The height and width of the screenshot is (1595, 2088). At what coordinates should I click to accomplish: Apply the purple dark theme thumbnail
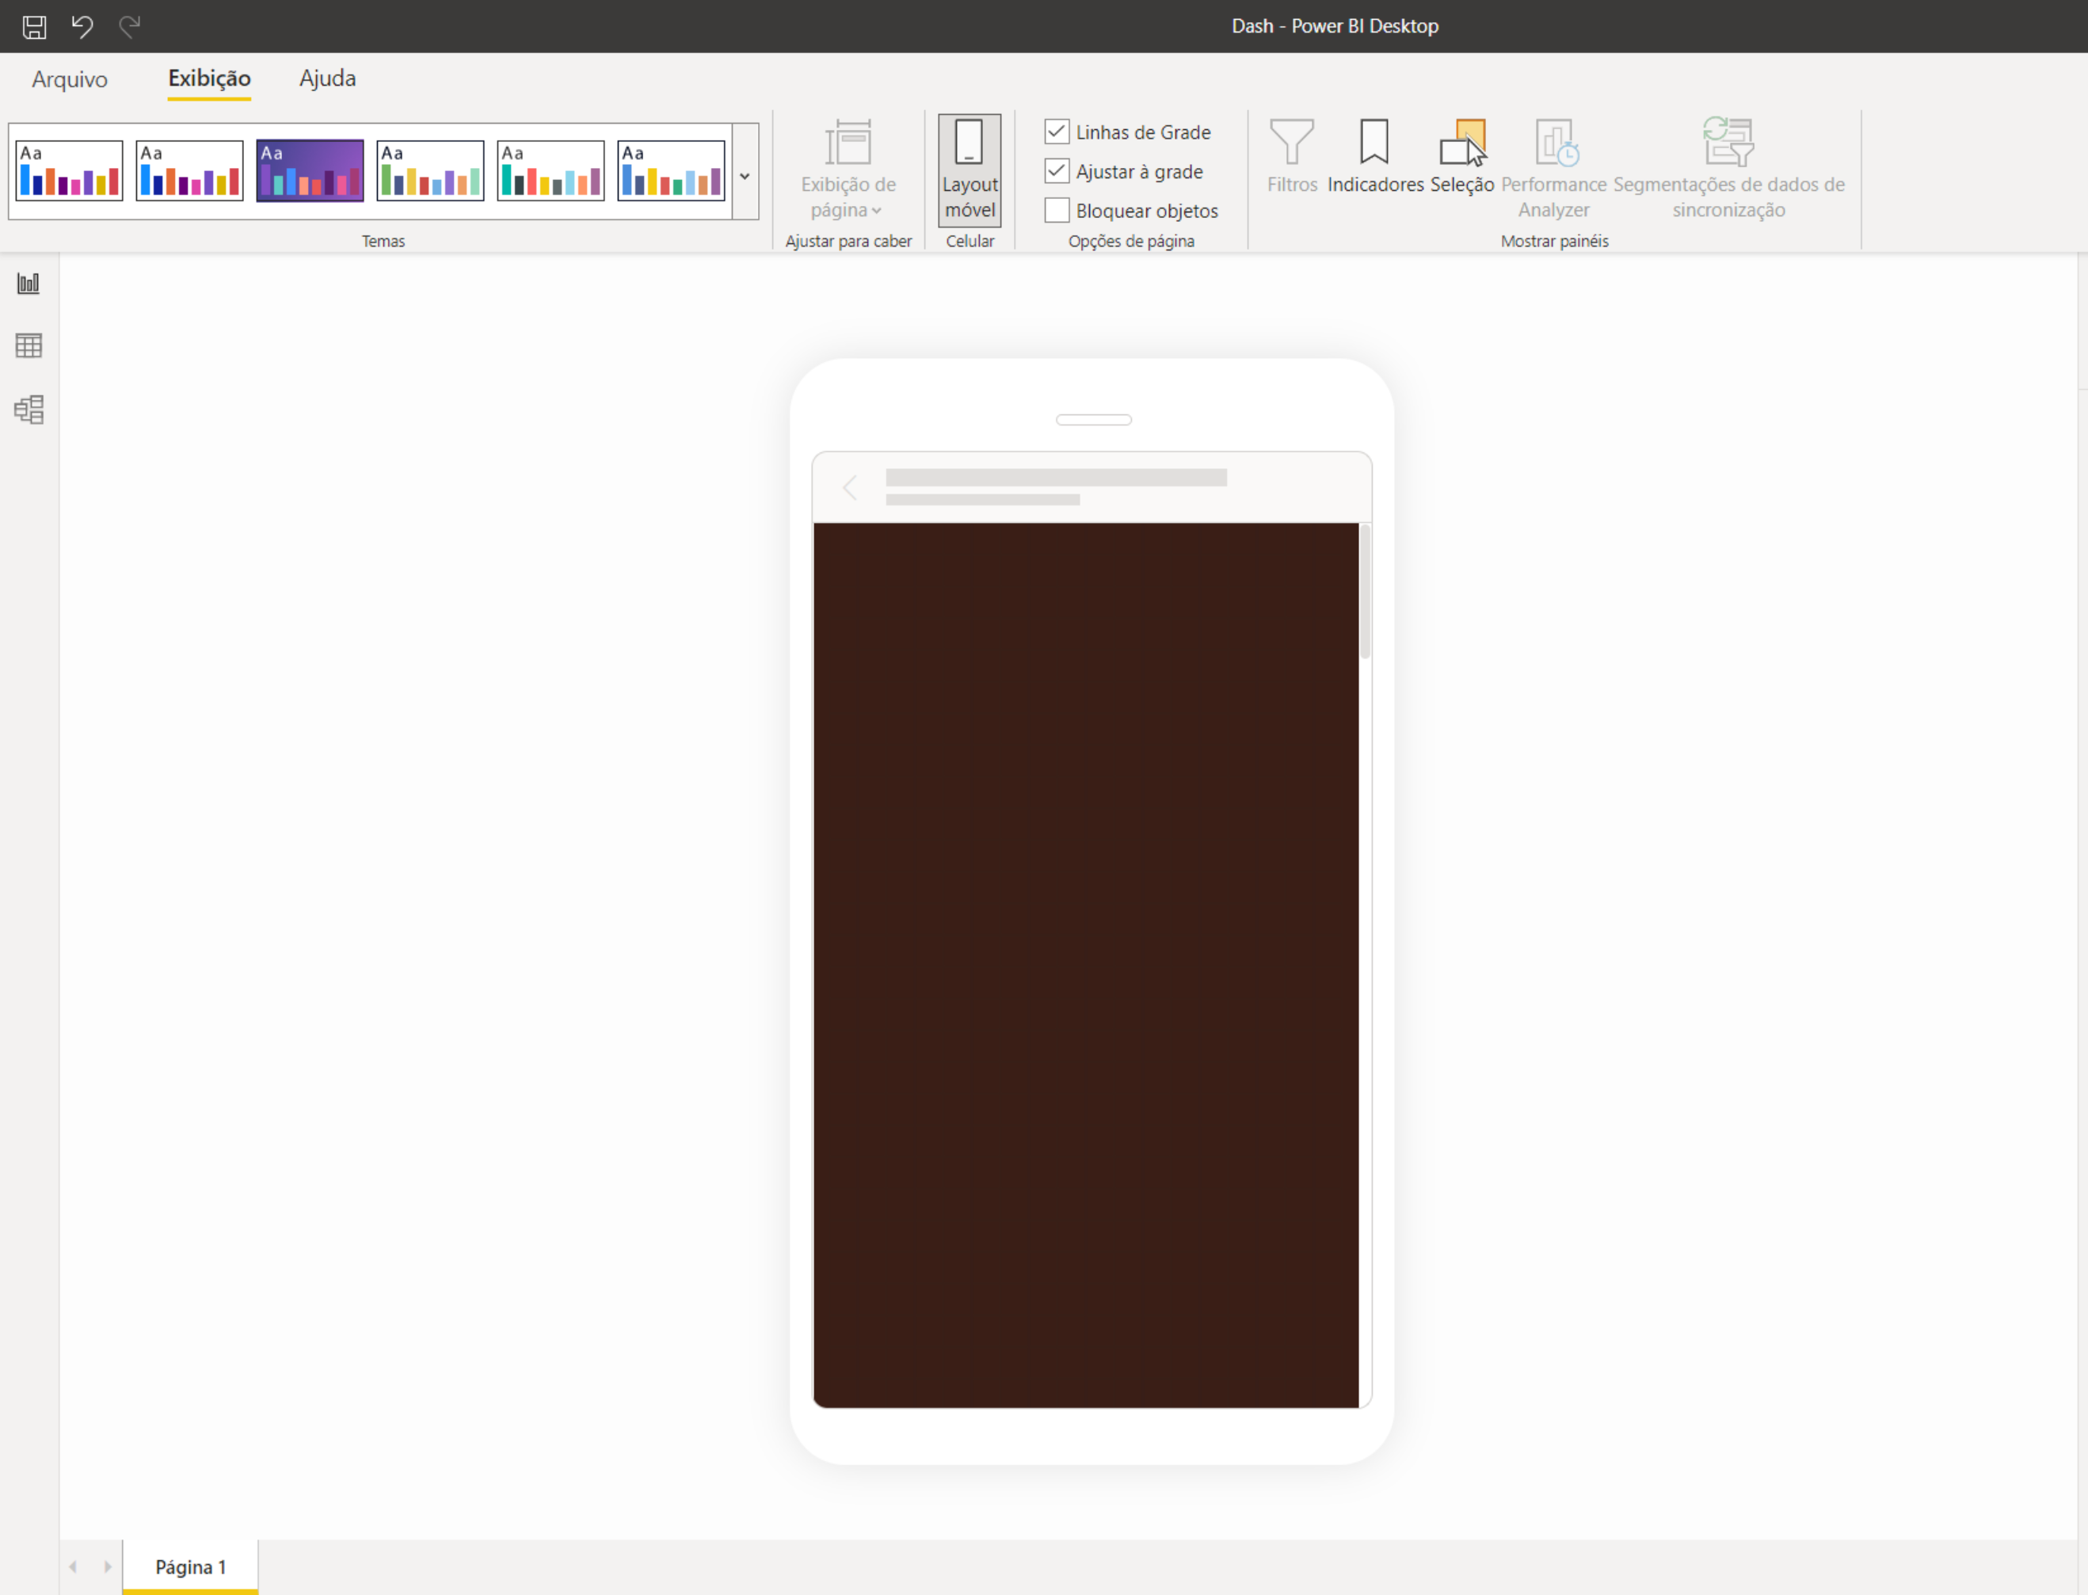pyautogui.click(x=311, y=170)
